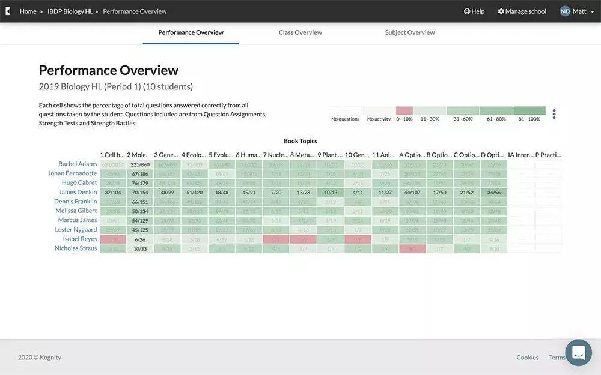Image resolution: width=601 pixels, height=375 pixels.
Task: Open student Melissa Gilbert
Action: click(x=76, y=211)
